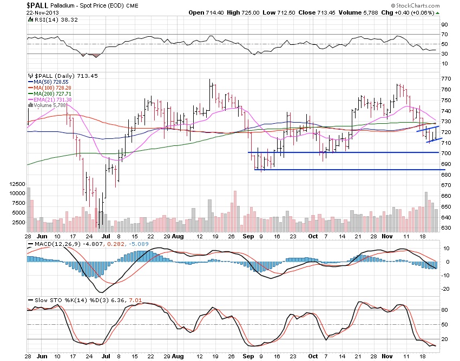Select the MA(100) red legend entry

50,88
